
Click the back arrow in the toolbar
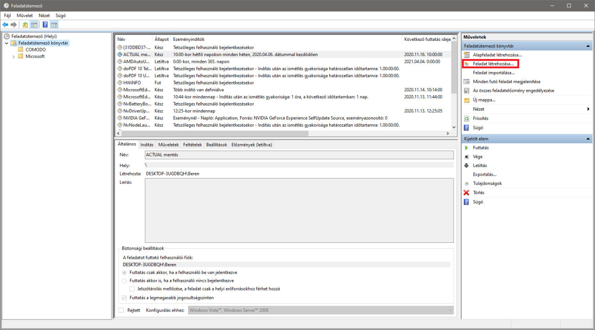coord(5,25)
